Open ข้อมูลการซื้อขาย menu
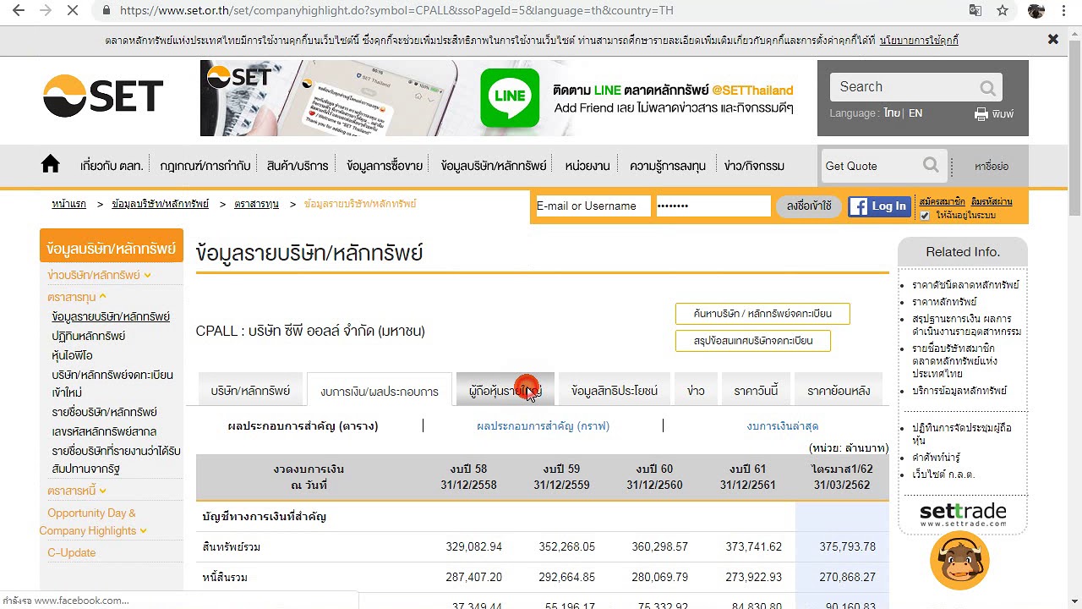 [385, 166]
